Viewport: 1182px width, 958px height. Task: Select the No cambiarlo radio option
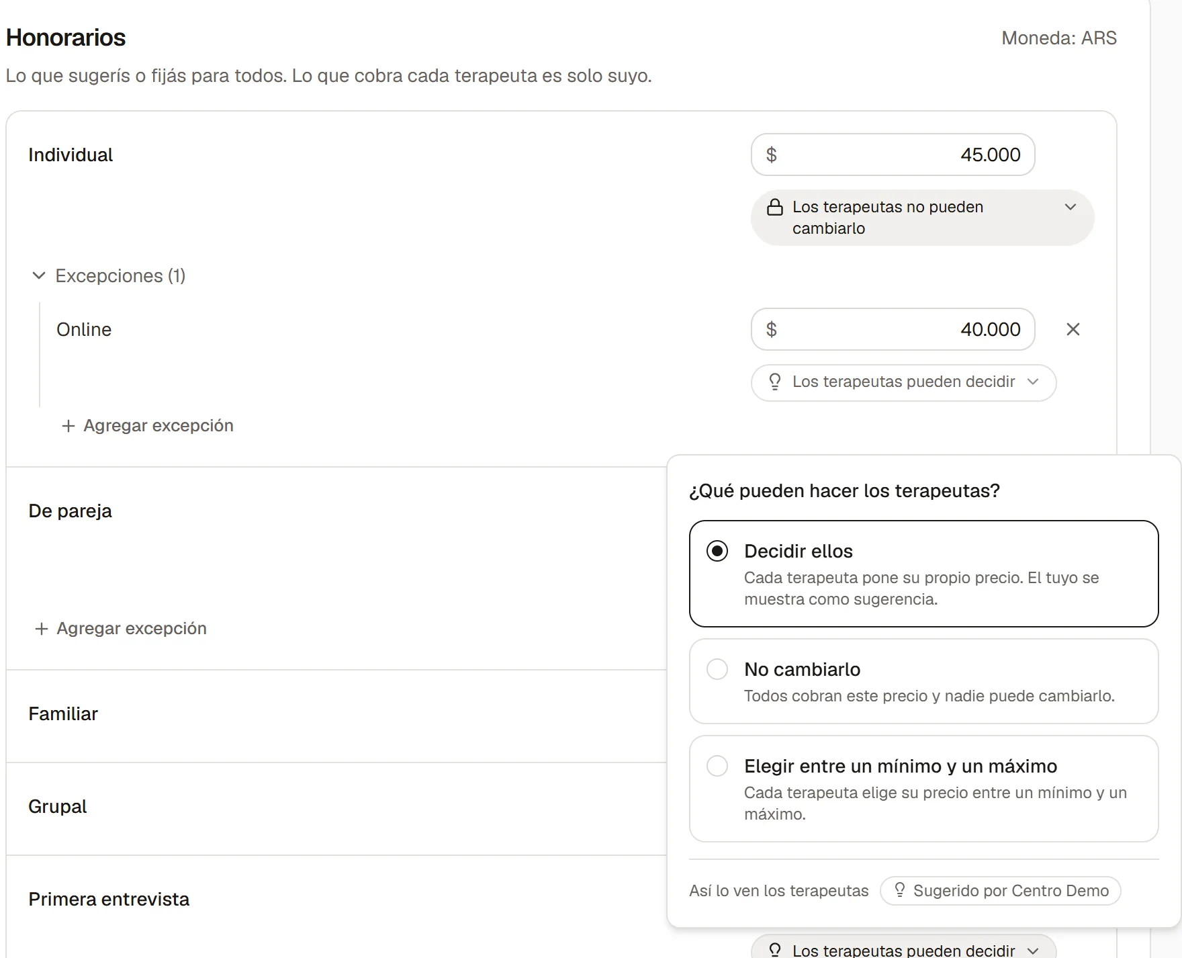923,681
